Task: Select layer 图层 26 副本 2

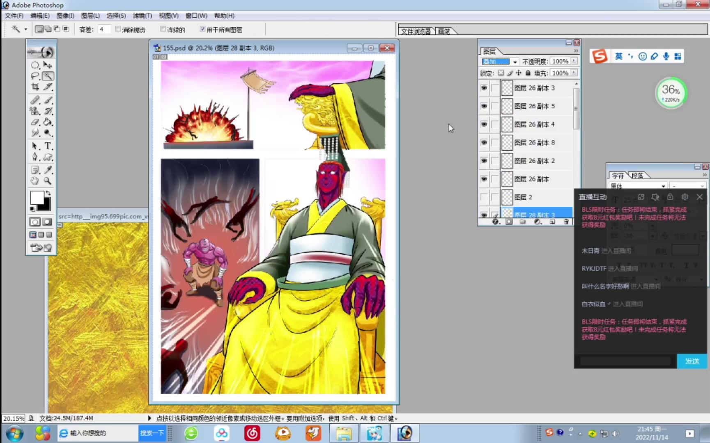Action: [535, 161]
